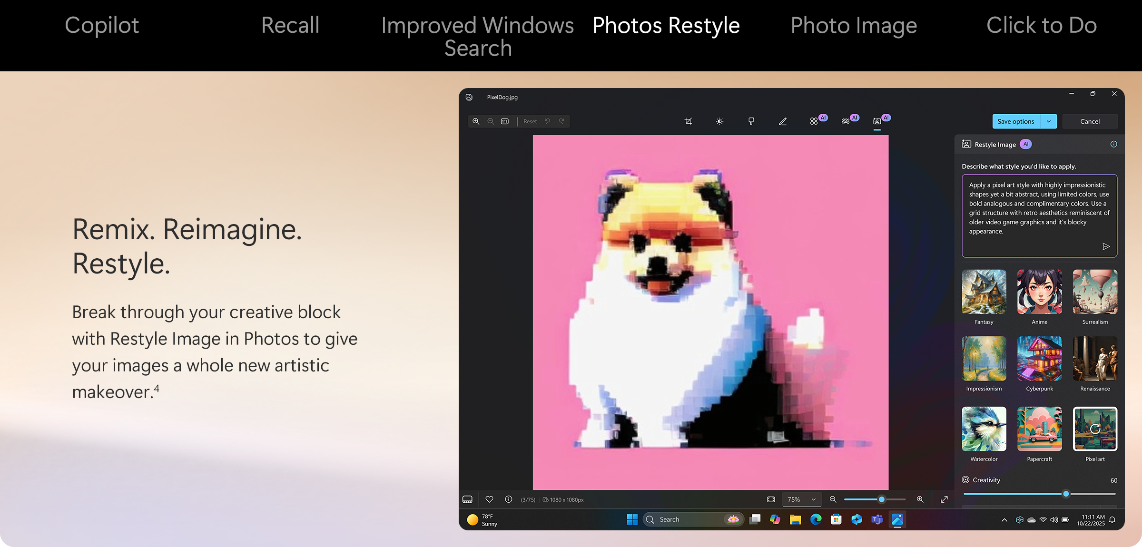Show hidden system tray icons
The height and width of the screenshot is (547, 1142).
[x=1004, y=520]
